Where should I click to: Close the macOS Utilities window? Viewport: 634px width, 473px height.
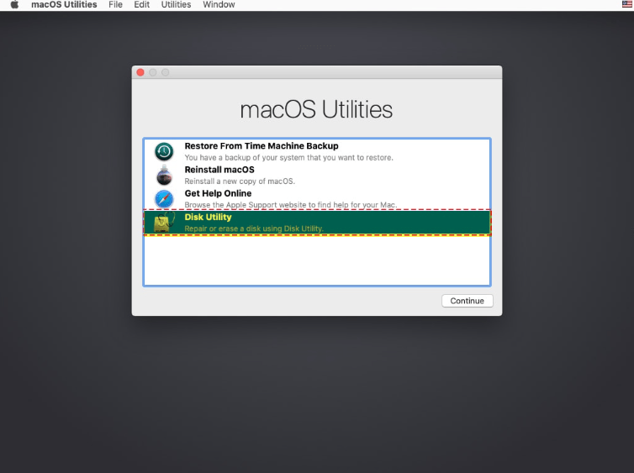coord(140,72)
